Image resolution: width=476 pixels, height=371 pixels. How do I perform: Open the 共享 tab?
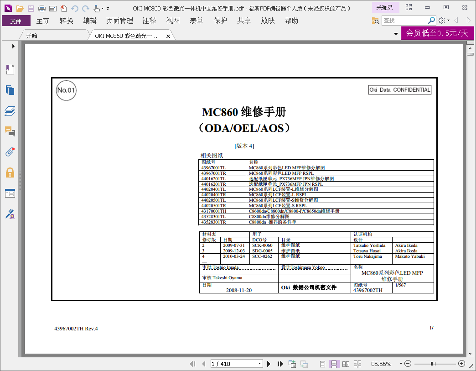[244, 21]
